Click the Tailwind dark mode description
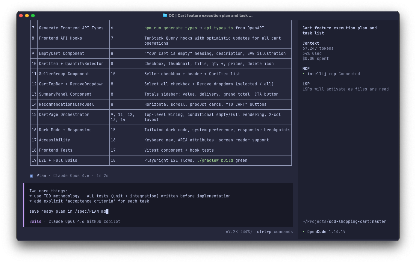This screenshot has width=416, height=263. (x=217, y=130)
